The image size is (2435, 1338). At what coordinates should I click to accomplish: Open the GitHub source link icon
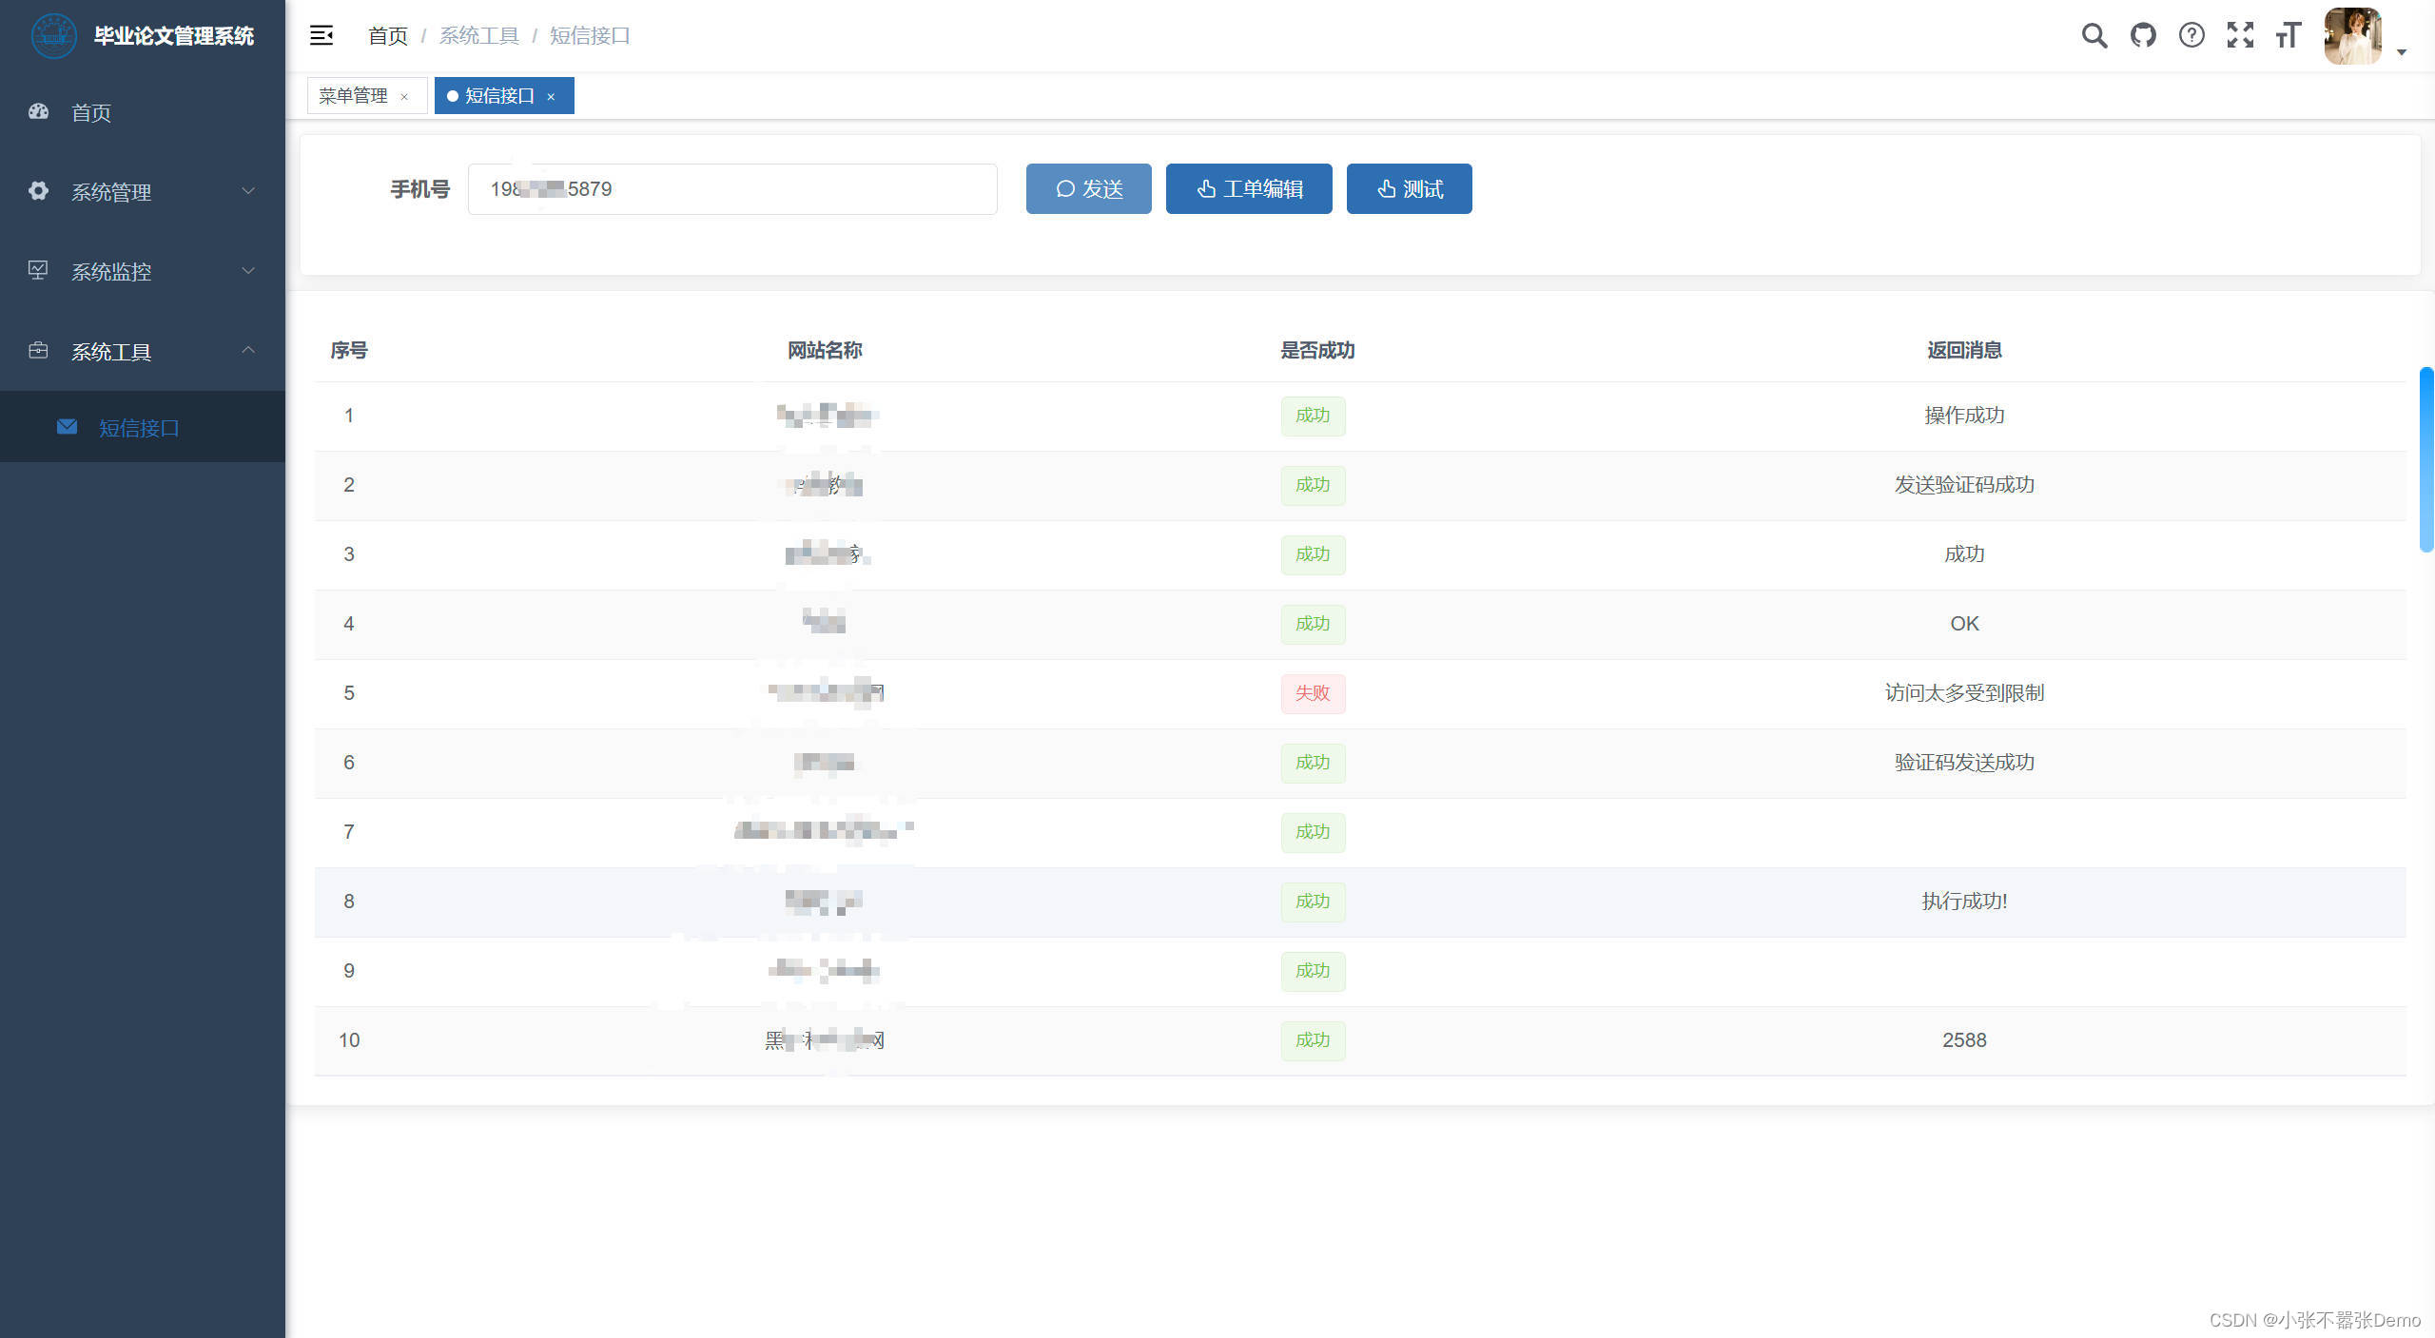(x=2143, y=36)
